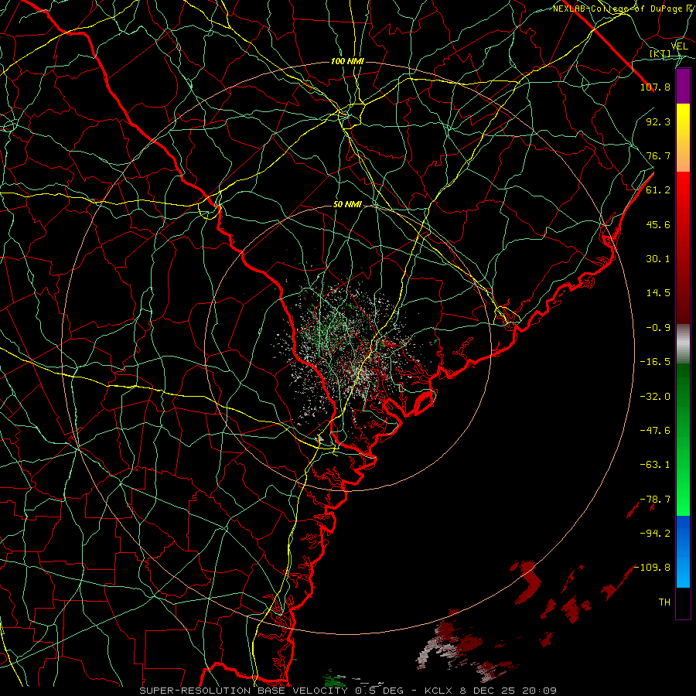Click the KCLX station ID in caption

pyautogui.click(x=439, y=691)
